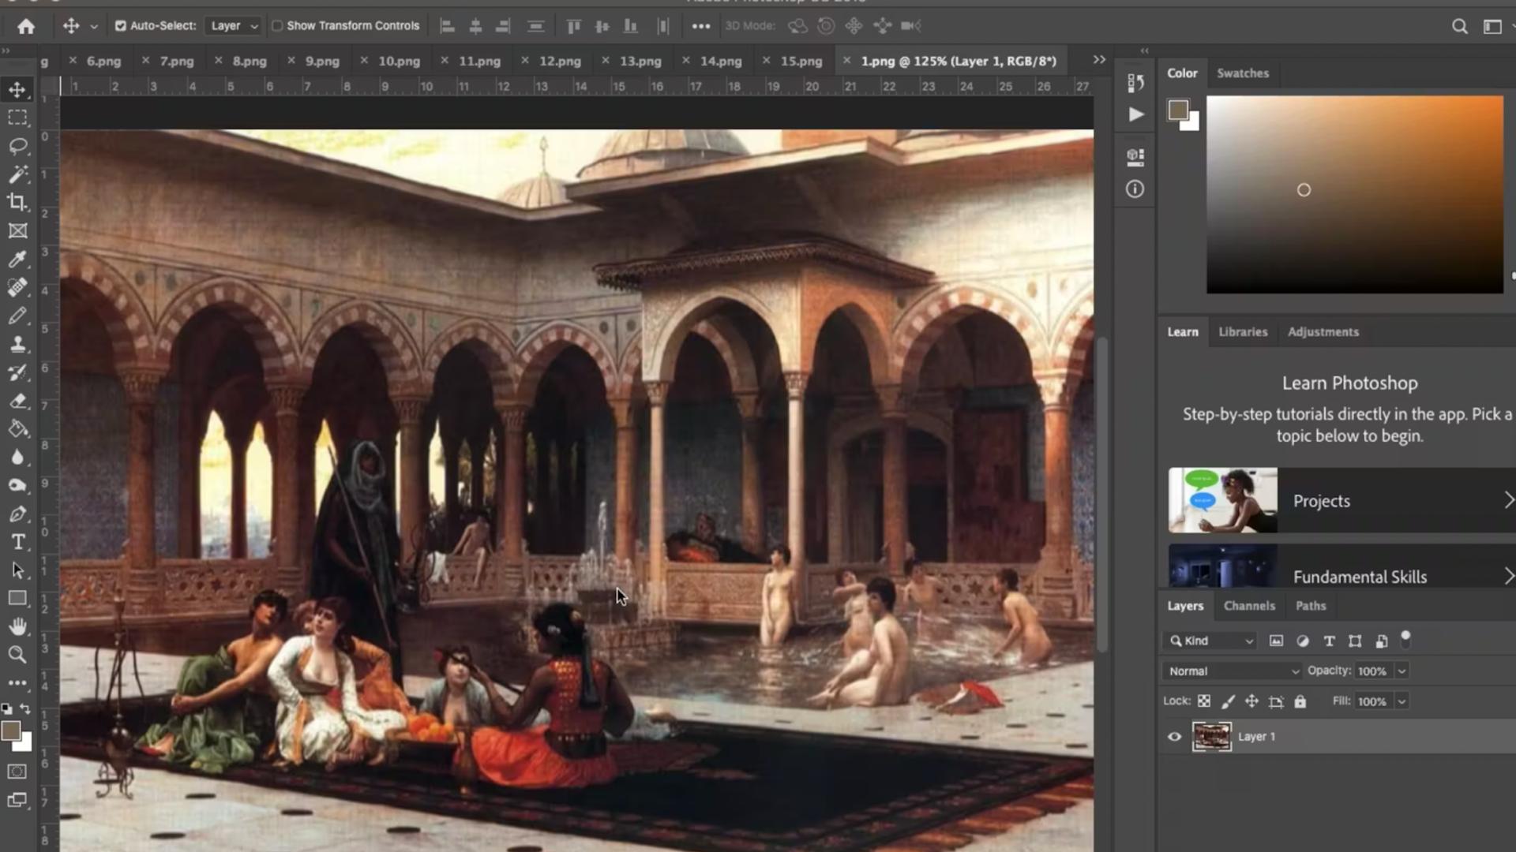Switch to the Adjustments tab
The image size is (1516, 852).
[1323, 332]
